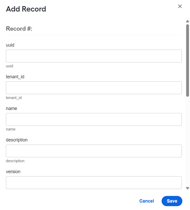190x210 pixels.
Task: Click the description field label
Action: click(x=17, y=140)
